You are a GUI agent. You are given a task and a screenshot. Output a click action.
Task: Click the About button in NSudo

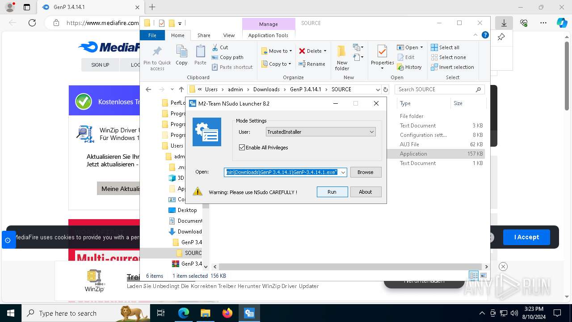pyautogui.click(x=366, y=192)
